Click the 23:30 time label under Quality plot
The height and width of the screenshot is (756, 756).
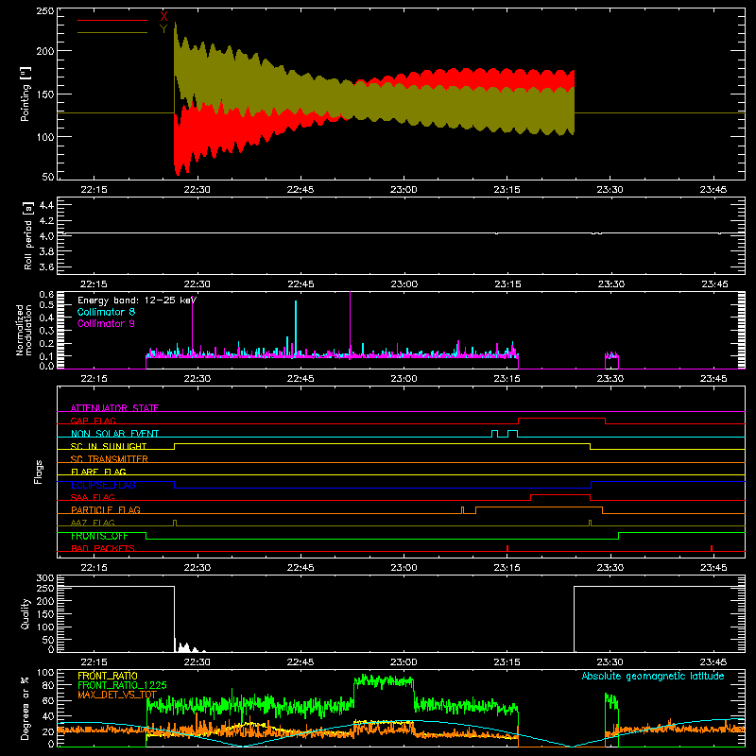coord(610,662)
